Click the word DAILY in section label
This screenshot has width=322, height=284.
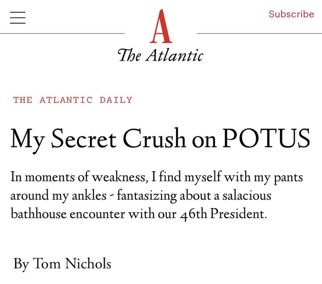(x=116, y=100)
